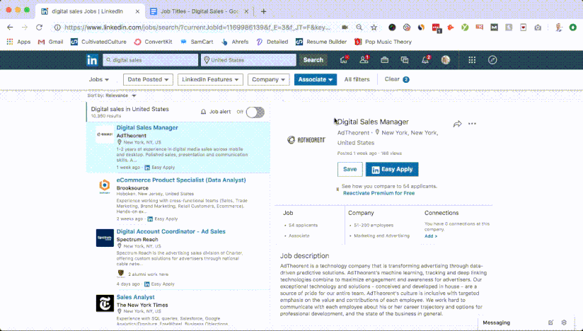Save the Digital Sales Manager job
This screenshot has height=331, width=583.
click(x=350, y=169)
